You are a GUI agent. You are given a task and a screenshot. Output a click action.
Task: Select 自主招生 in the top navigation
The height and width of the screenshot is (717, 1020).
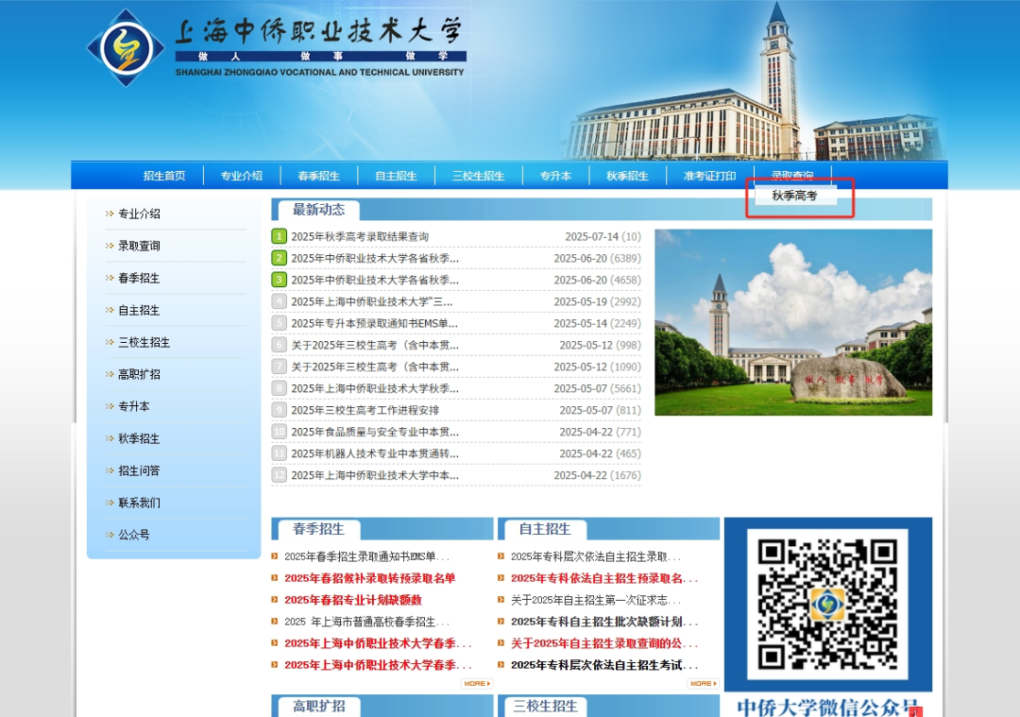396,176
